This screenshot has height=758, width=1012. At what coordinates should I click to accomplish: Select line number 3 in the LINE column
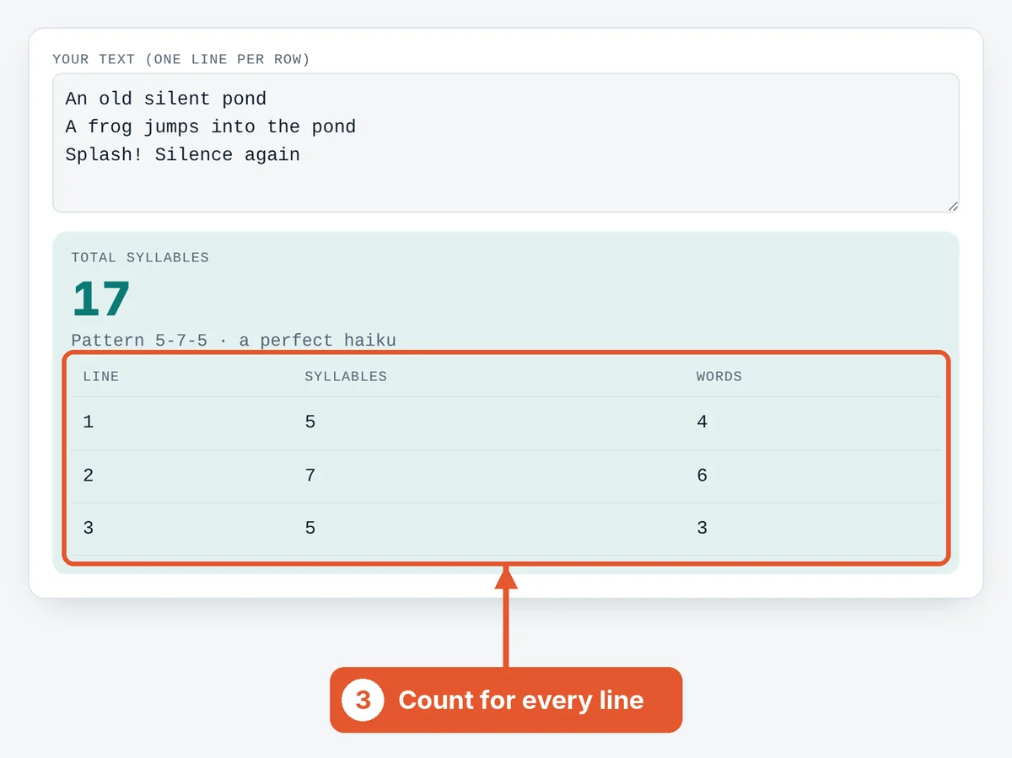click(x=89, y=529)
